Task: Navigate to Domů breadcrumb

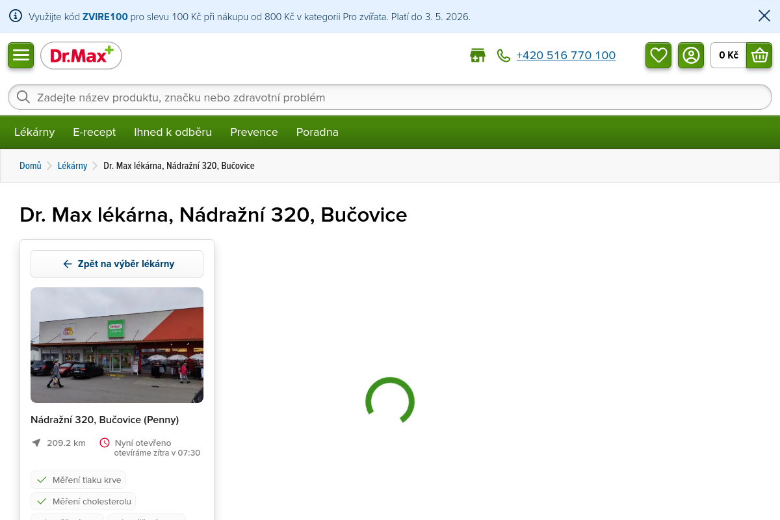Action: 31,166
